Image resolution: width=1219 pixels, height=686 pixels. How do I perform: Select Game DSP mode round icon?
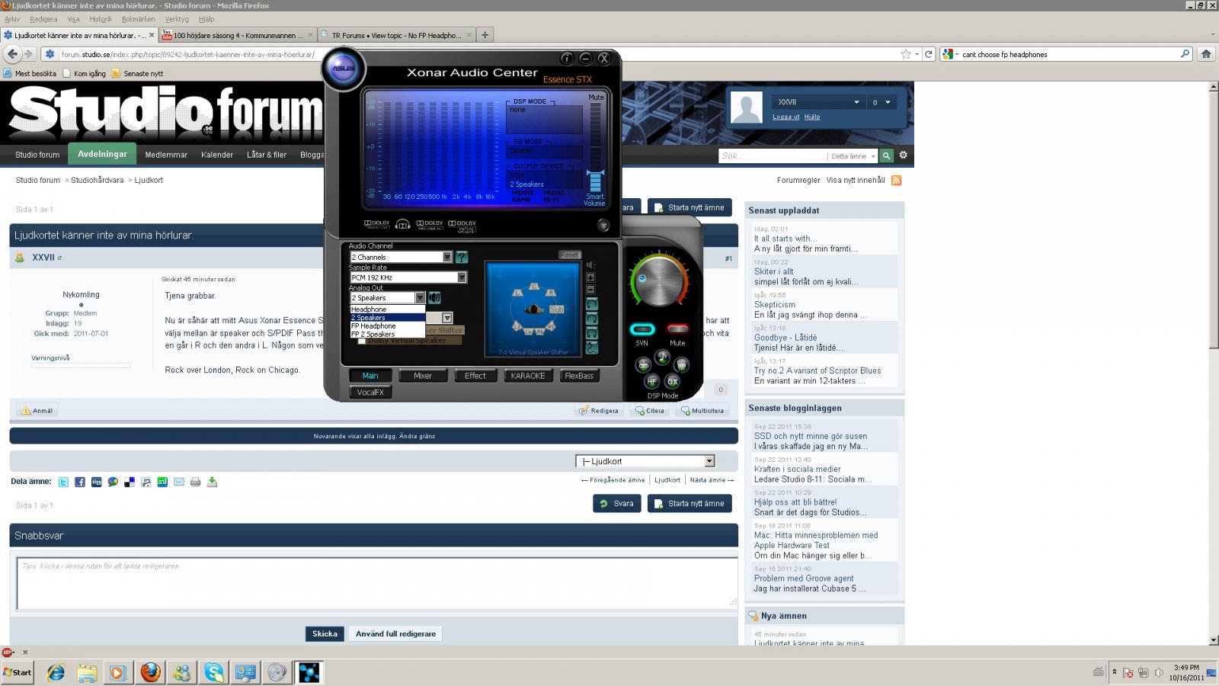coord(643,365)
